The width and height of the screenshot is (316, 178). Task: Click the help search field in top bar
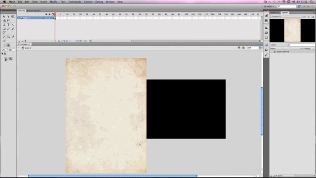tap(286, 6)
